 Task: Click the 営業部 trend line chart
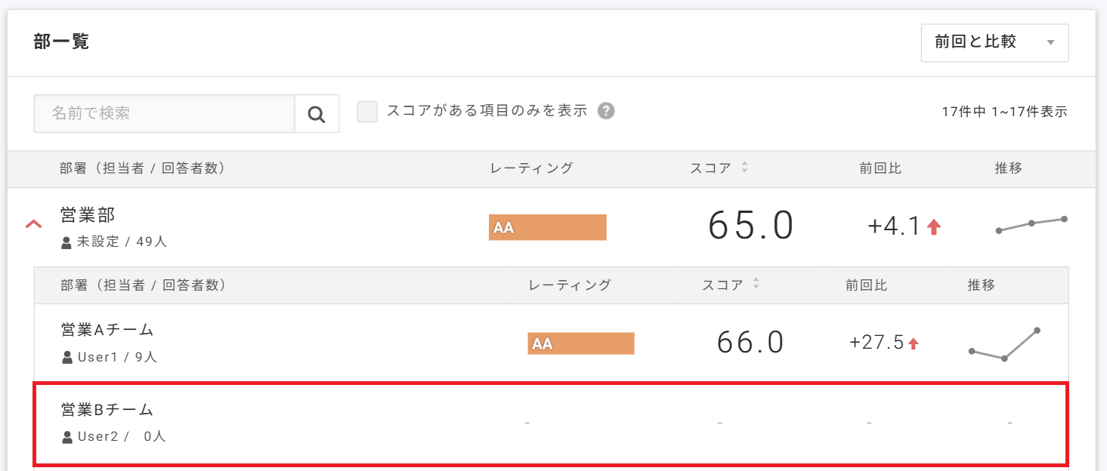[x=1031, y=224]
